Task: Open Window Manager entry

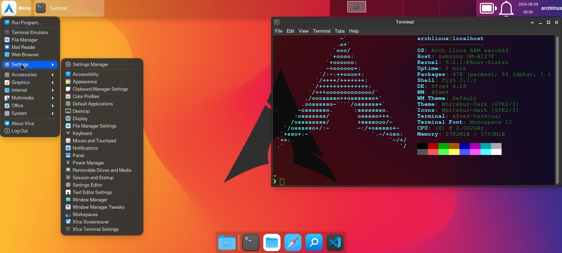Action: pyautogui.click(x=102, y=200)
